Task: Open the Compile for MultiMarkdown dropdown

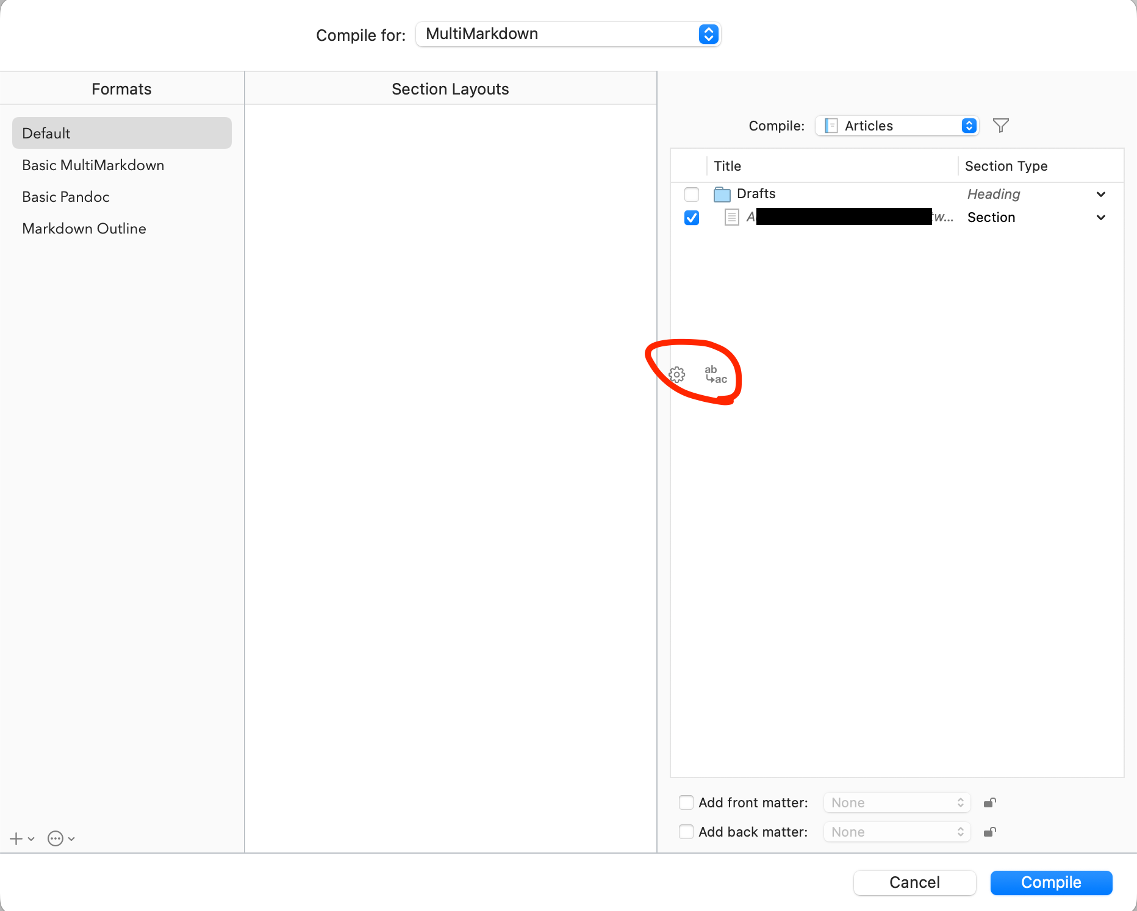Action: pos(568,34)
